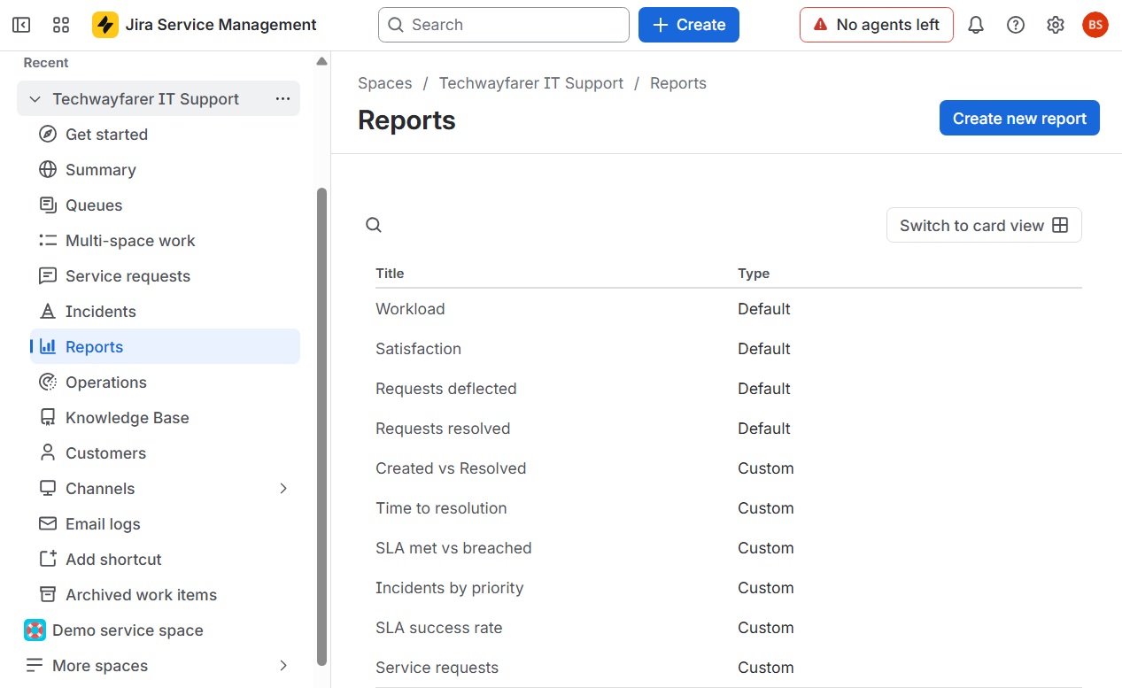Click the Incidents cone icon
This screenshot has height=688, width=1122.
point(48,312)
